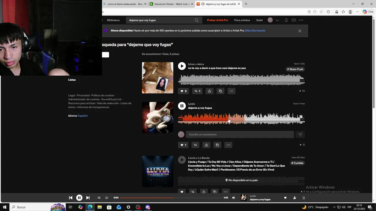This screenshot has width=376, height=211.
Task: Open Probar Artist Pro
Action: coord(217,20)
